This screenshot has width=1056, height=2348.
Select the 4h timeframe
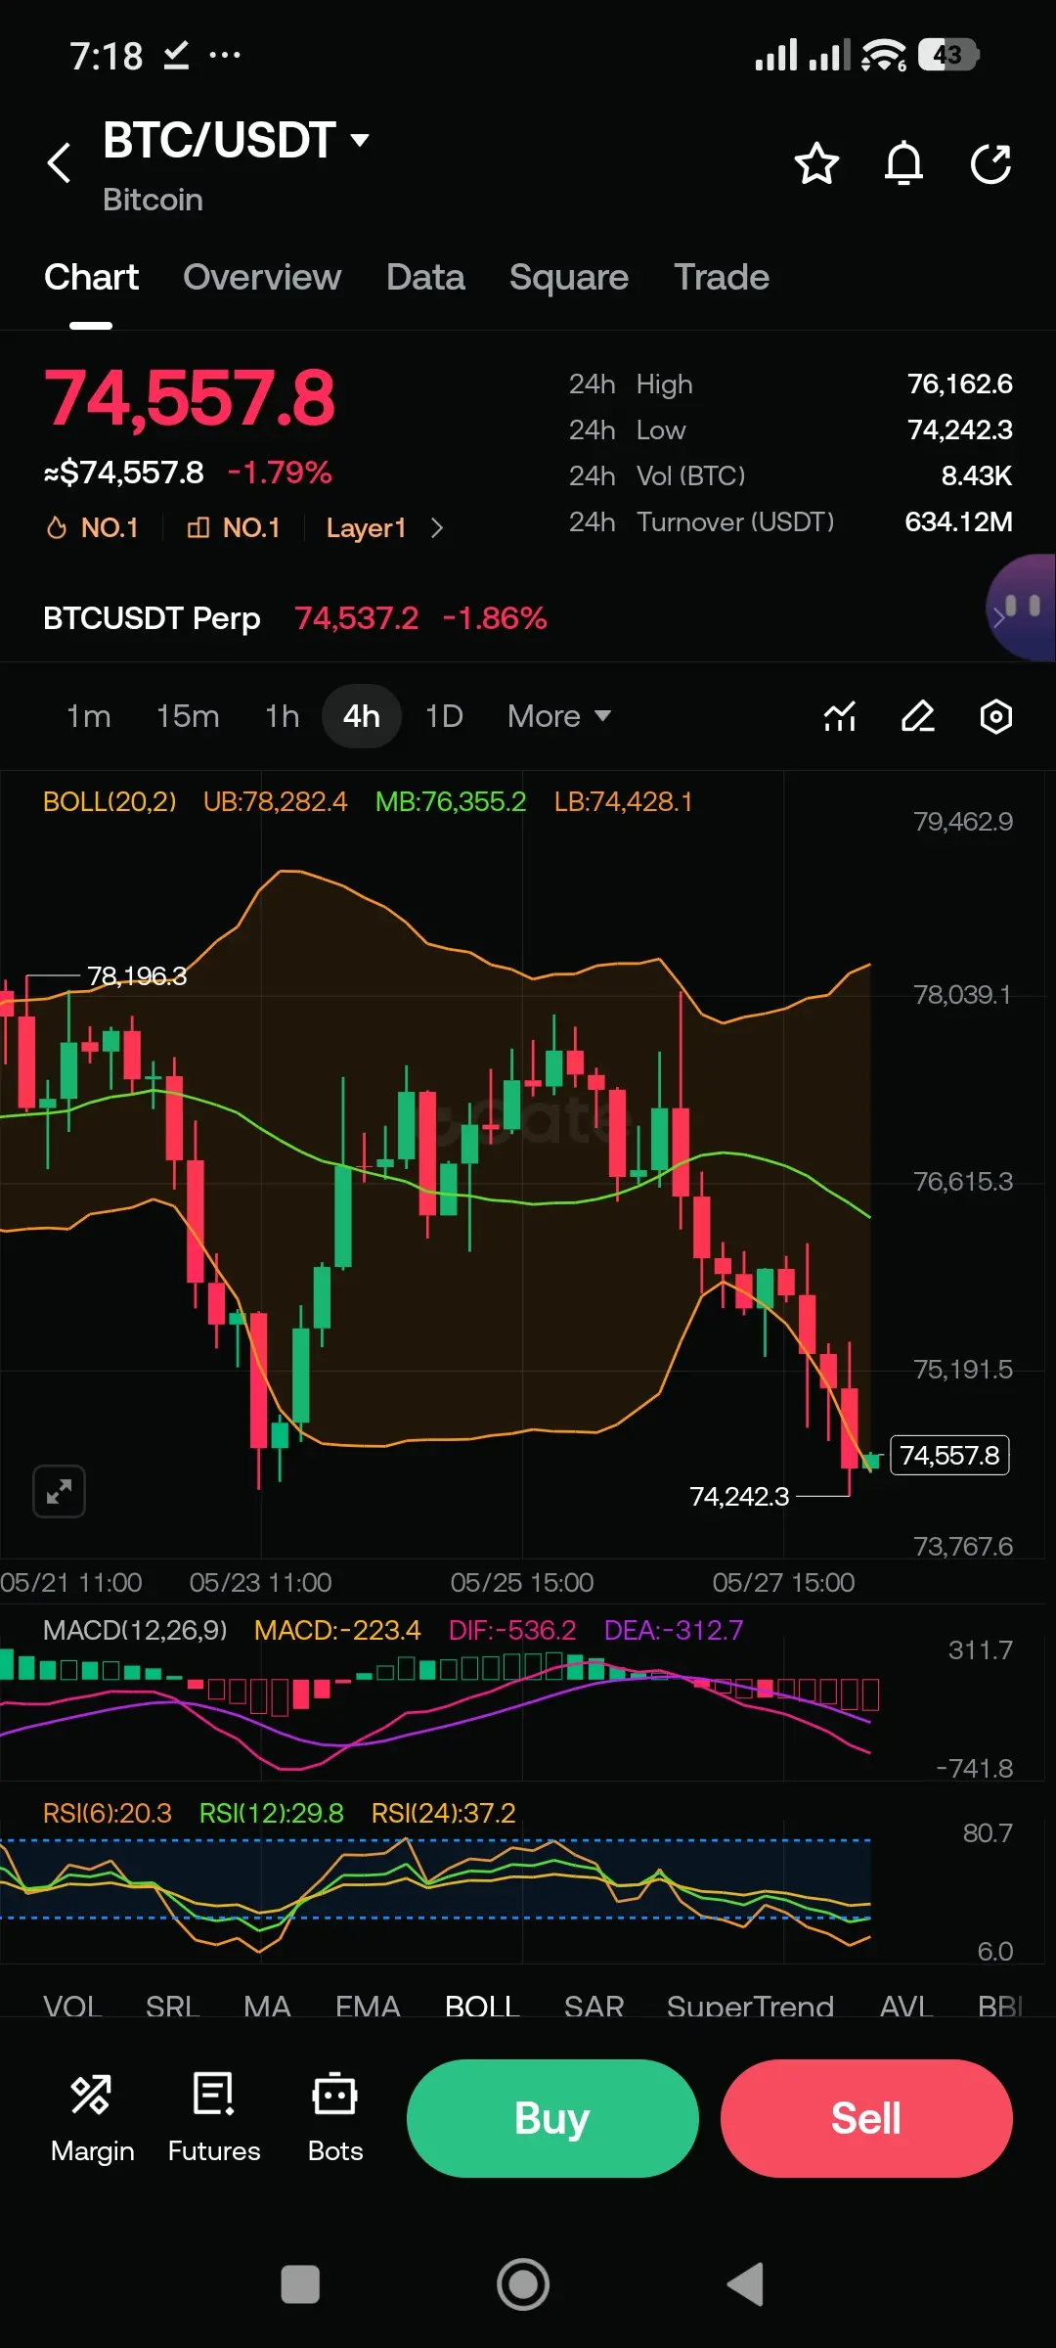click(x=362, y=716)
